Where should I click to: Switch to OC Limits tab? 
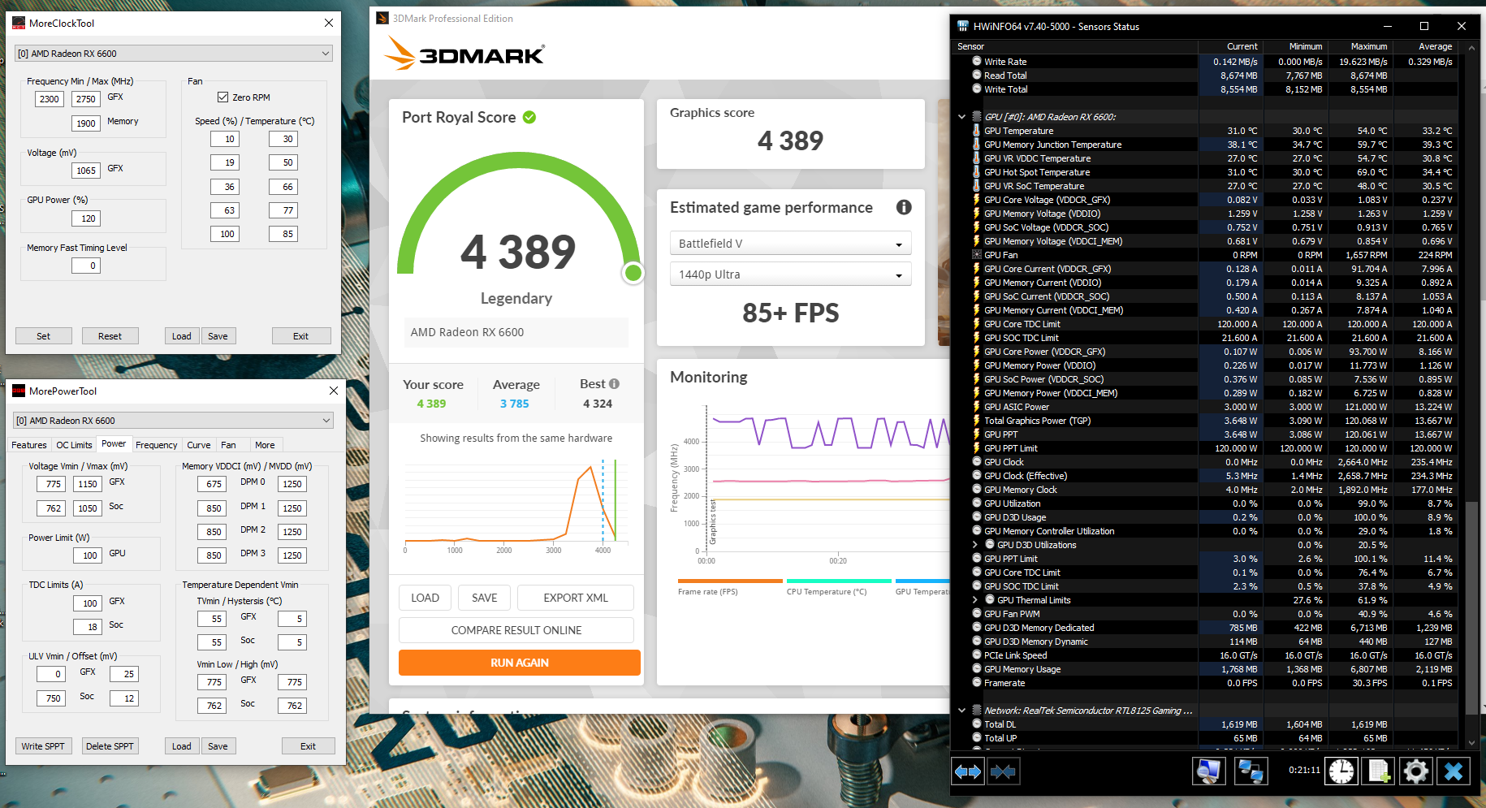[x=74, y=445]
